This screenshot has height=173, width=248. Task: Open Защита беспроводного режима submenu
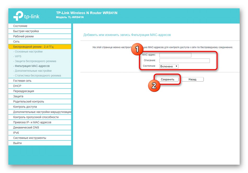[x=35, y=61]
